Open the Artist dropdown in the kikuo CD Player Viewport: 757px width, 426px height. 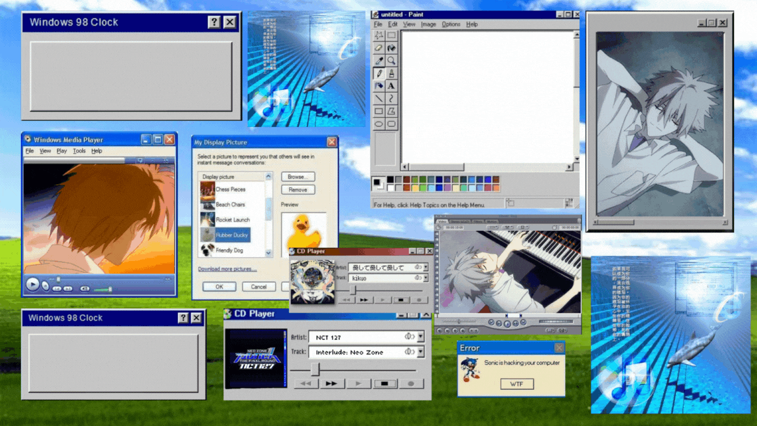pos(426,267)
